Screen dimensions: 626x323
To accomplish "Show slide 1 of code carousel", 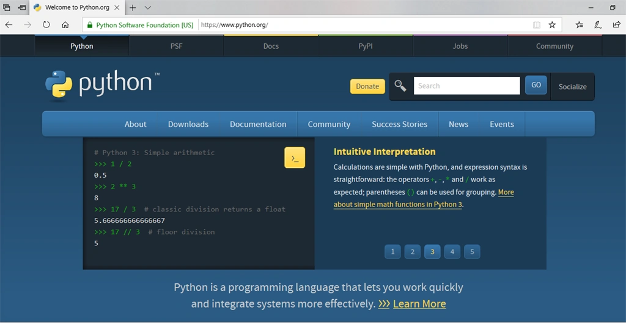I will (393, 252).
